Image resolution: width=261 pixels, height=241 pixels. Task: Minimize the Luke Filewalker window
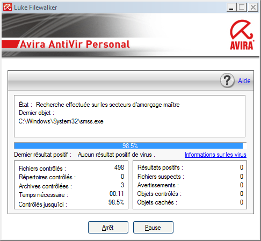(231, 8)
